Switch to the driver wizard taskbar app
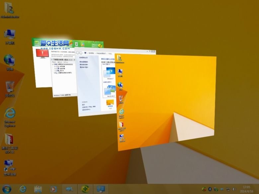Image resolution: width=259 pixels, height=194 pixels. (69, 189)
